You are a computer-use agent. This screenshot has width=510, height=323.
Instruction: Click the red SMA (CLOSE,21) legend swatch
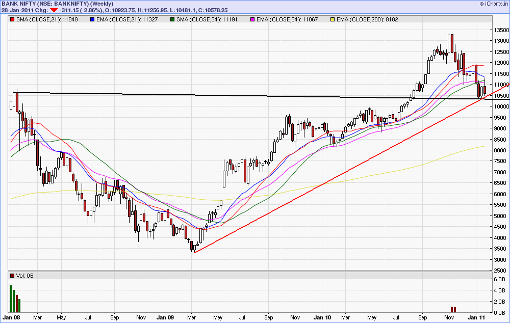[12, 19]
